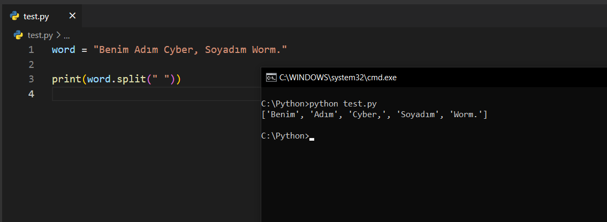
Task: Expand the breadcrumb chevron after test.py
Action: 58,35
